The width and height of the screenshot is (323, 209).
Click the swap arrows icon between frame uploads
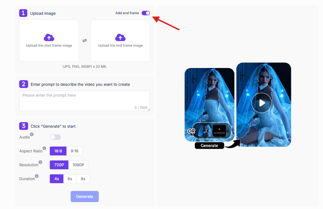point(85,40)
